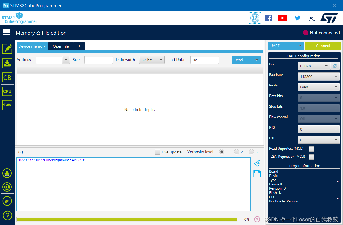Click the ST logo
The height and width of the screenshot is (225, 343).
329,18
